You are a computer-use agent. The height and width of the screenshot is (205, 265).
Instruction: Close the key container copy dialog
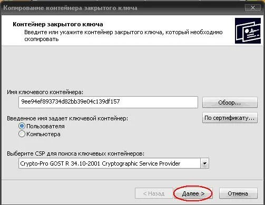(253, 8)
